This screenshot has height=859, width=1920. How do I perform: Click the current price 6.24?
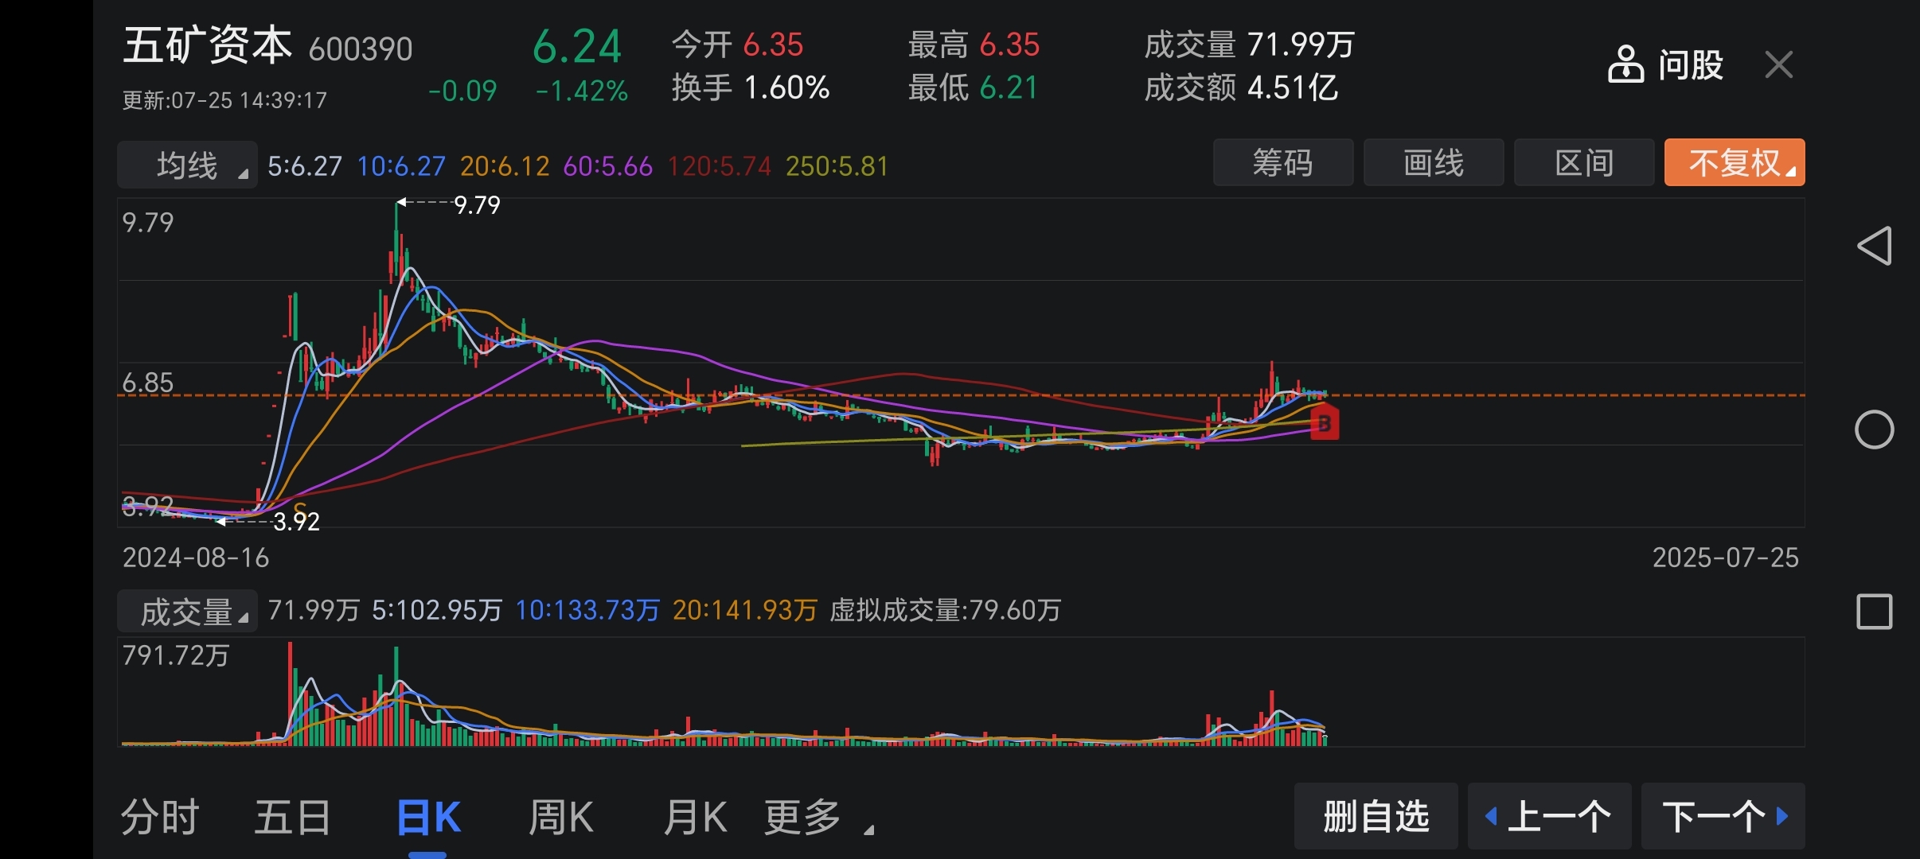[577, 46]
